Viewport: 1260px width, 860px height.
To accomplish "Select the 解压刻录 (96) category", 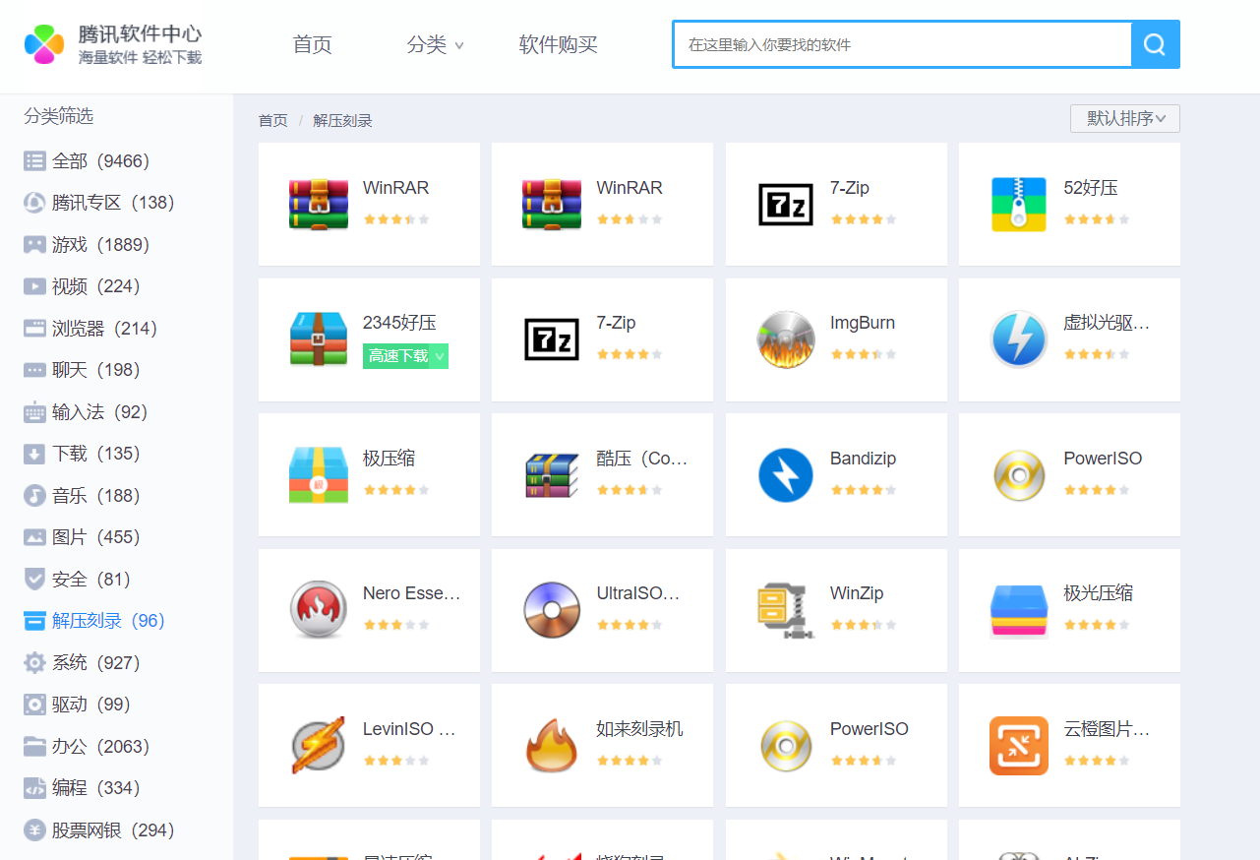I will click(x=94, y=621).
